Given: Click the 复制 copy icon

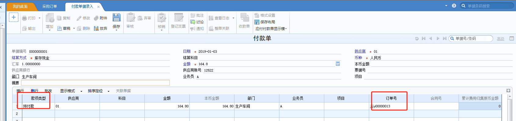Looking at the screenshot, I should coord(59,18).
